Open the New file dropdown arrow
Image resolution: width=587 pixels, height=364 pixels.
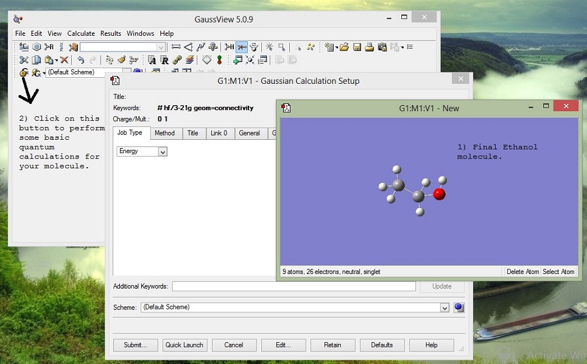(x=337, y=47)
